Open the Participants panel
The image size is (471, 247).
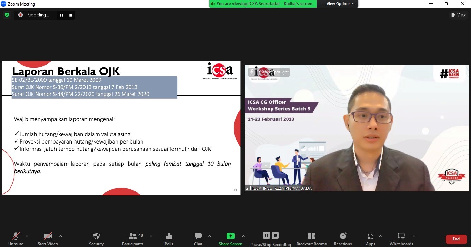(x=133, y=236)
